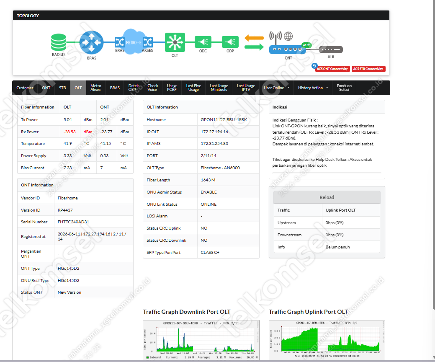Select the blue BRAS router icon
Image resolution: width=435 pixels, height=362 pixels.
pyautogui.click(x=92, y=42)
